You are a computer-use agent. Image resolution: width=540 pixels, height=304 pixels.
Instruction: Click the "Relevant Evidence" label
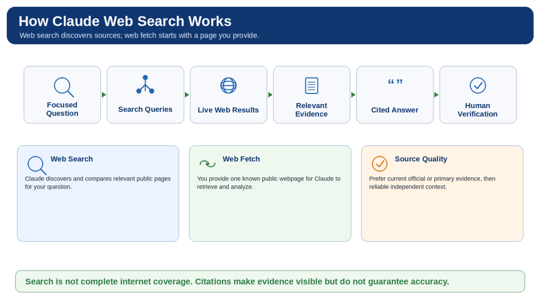312,110
